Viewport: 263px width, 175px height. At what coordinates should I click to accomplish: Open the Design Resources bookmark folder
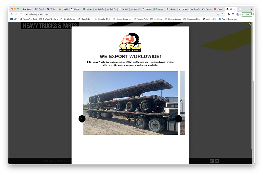coord(122,19)
